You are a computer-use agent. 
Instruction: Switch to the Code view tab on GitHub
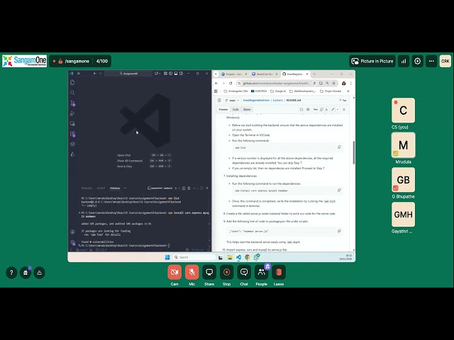[x=236, y=110]
